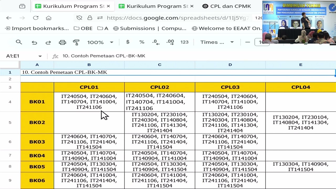This screenshot has width=336, height=189.
Task: Open the Bimbingan Teknis video thumbnail
Action: [x=299, y=22]
